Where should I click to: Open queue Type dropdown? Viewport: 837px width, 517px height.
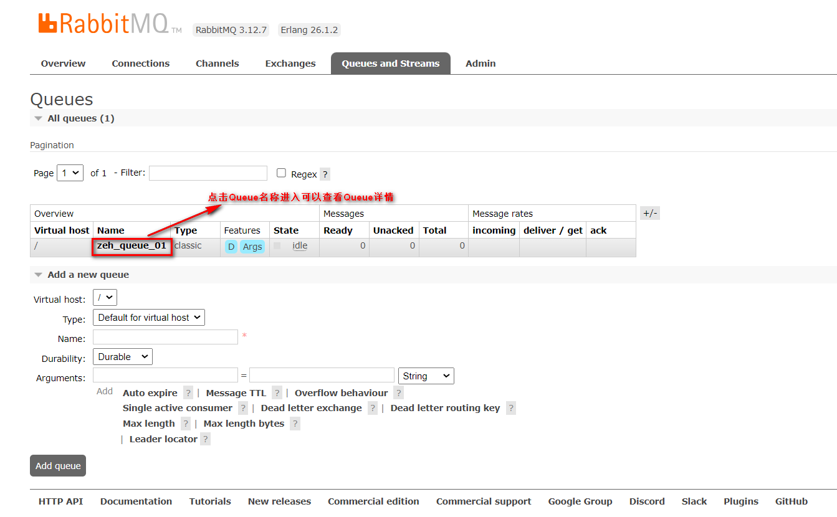[x=148, y=318]
